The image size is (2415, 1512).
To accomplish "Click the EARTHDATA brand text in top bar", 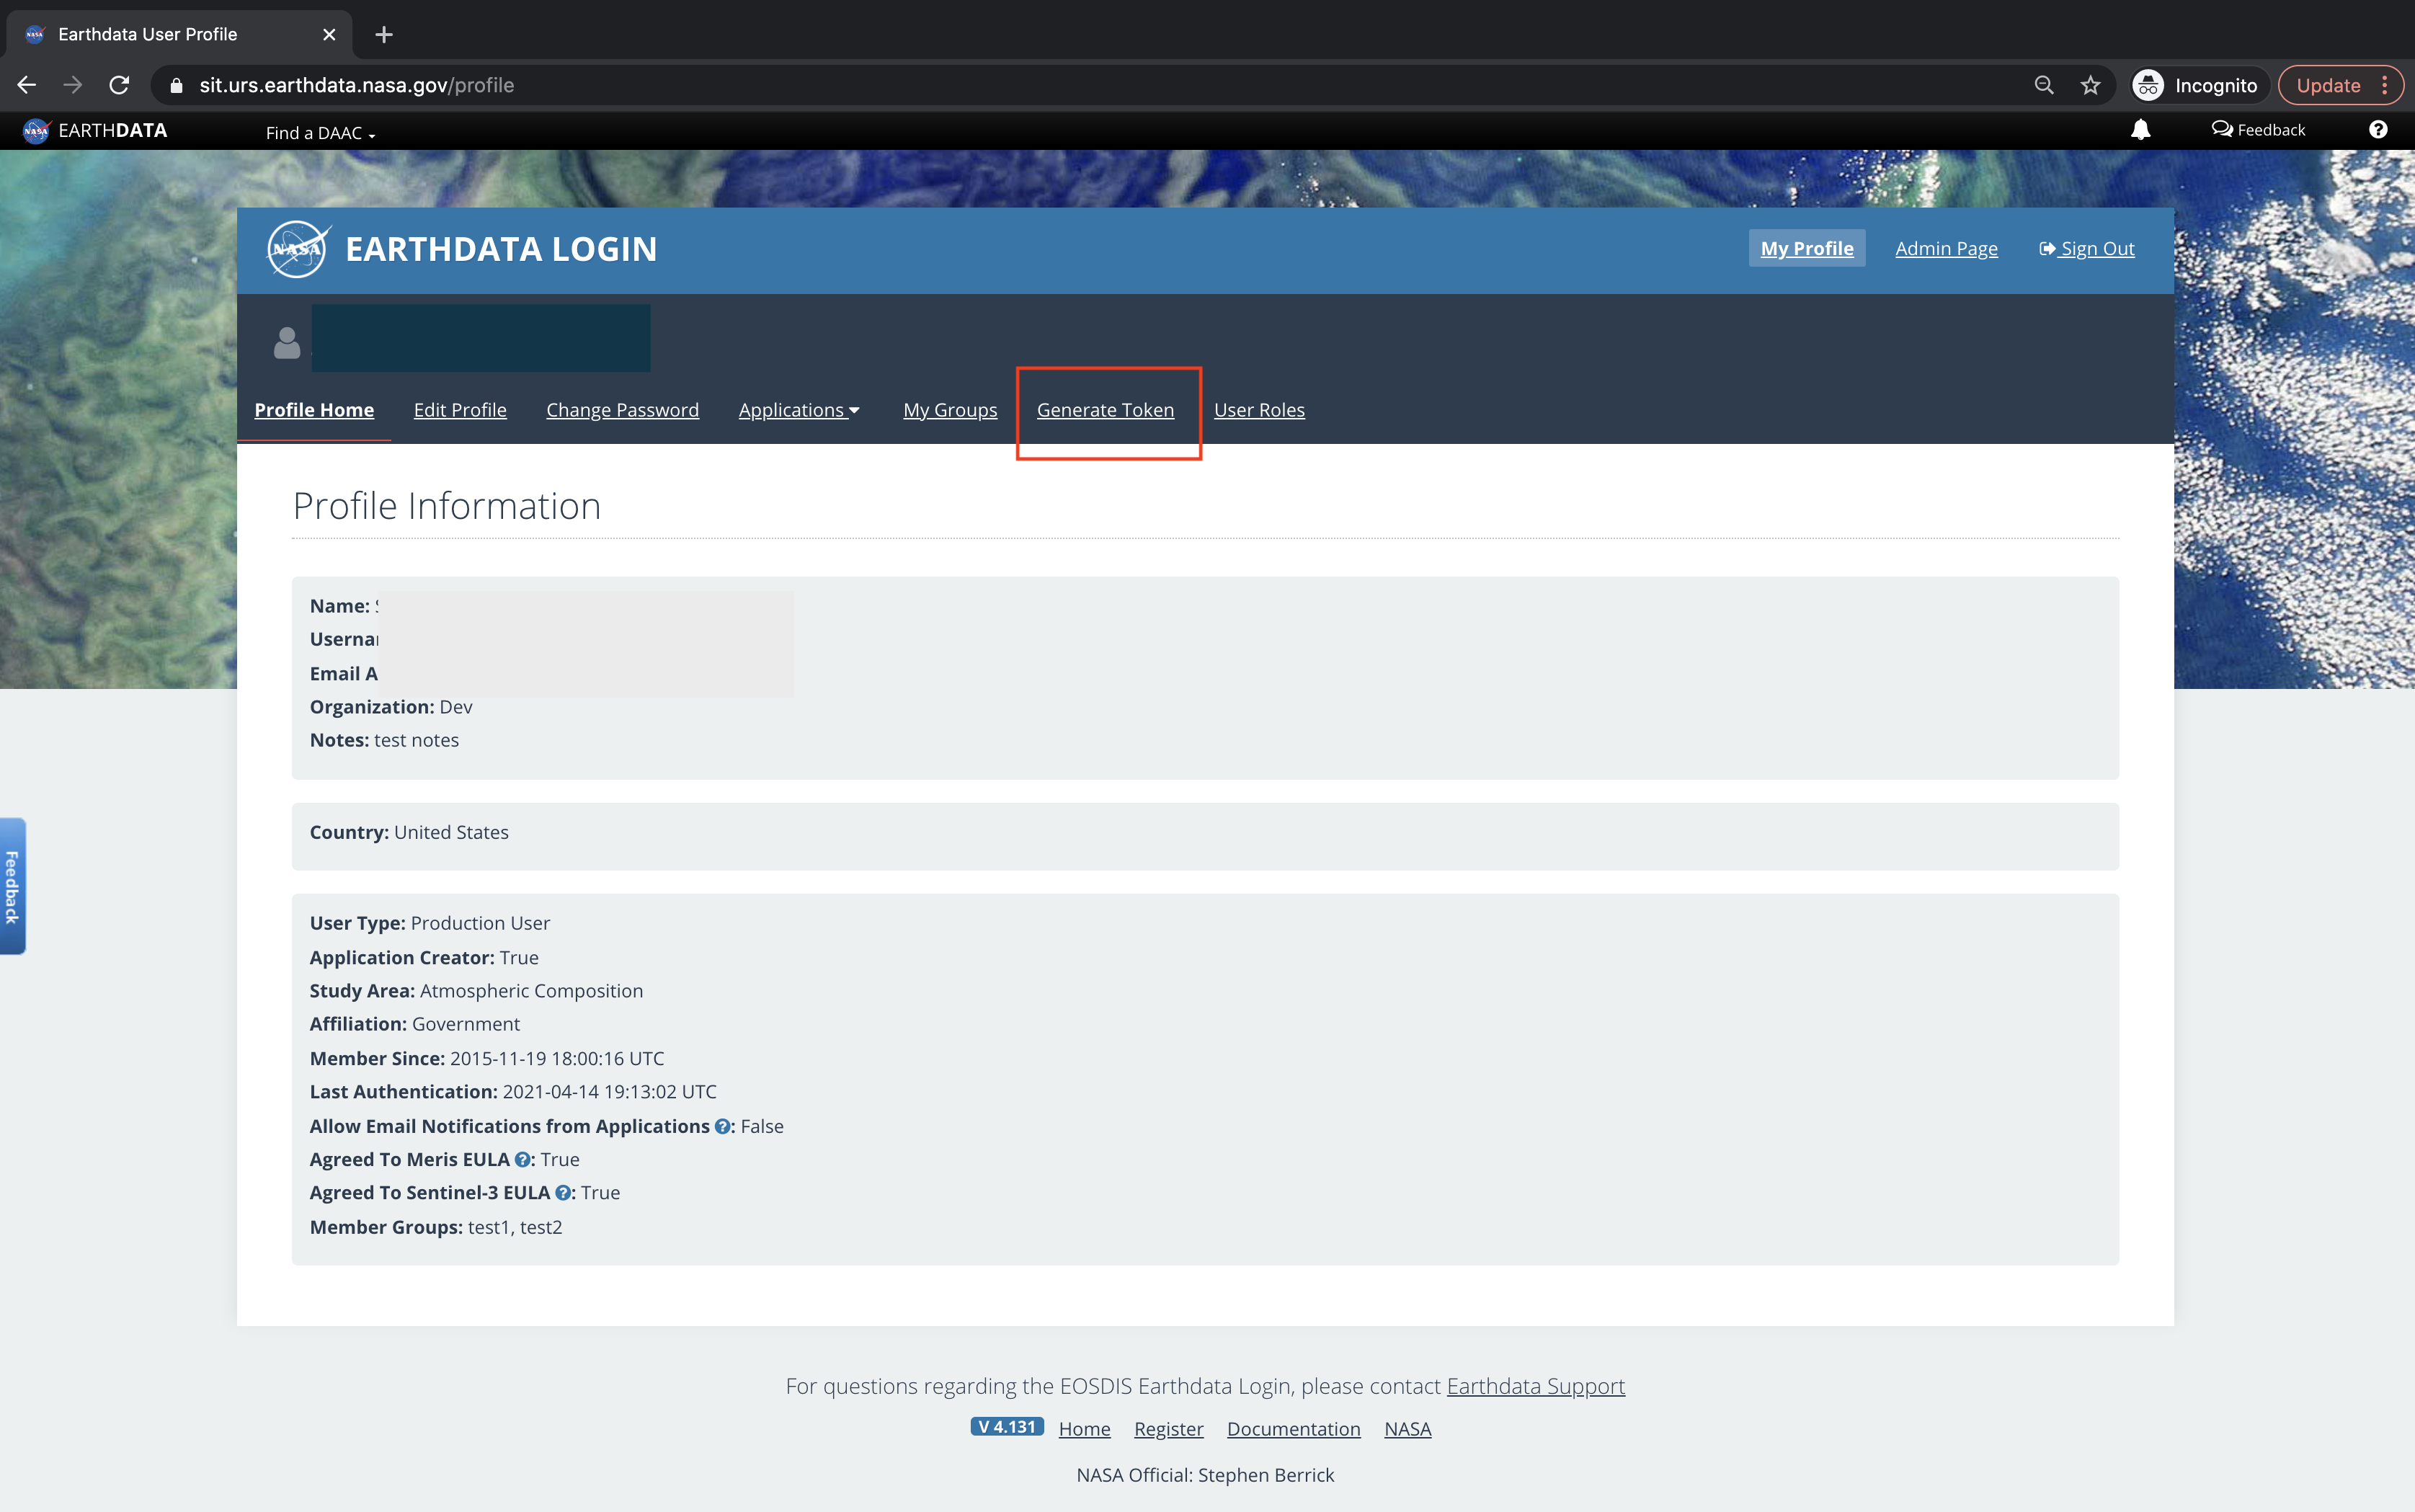I will [112, 130].
